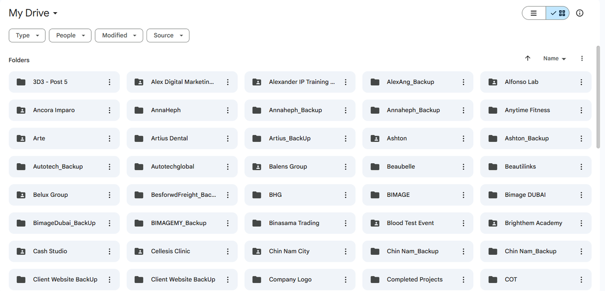This screenshot has height=291, width=605.
Task: Click three-dot menu on Ashton folder
Action: 464,139
